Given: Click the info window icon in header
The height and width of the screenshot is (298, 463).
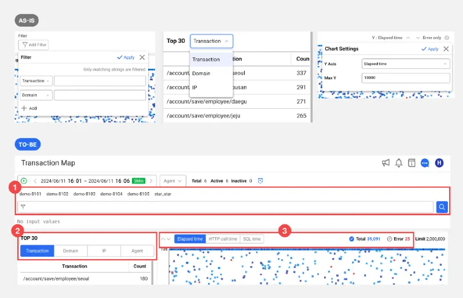Looking at the screenshot, I should 411,163.
